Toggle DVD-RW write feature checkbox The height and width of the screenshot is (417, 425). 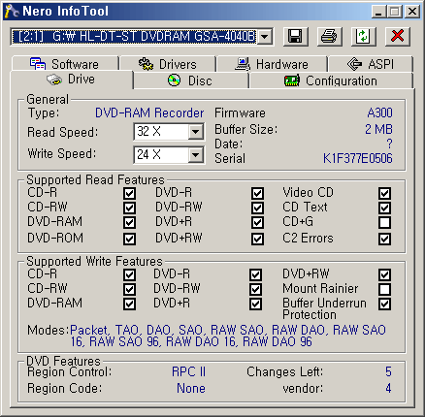pyautogui.click(x=255, y=289)
